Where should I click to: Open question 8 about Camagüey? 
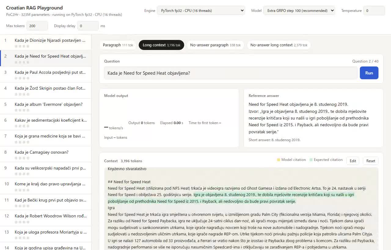point(46,154)
